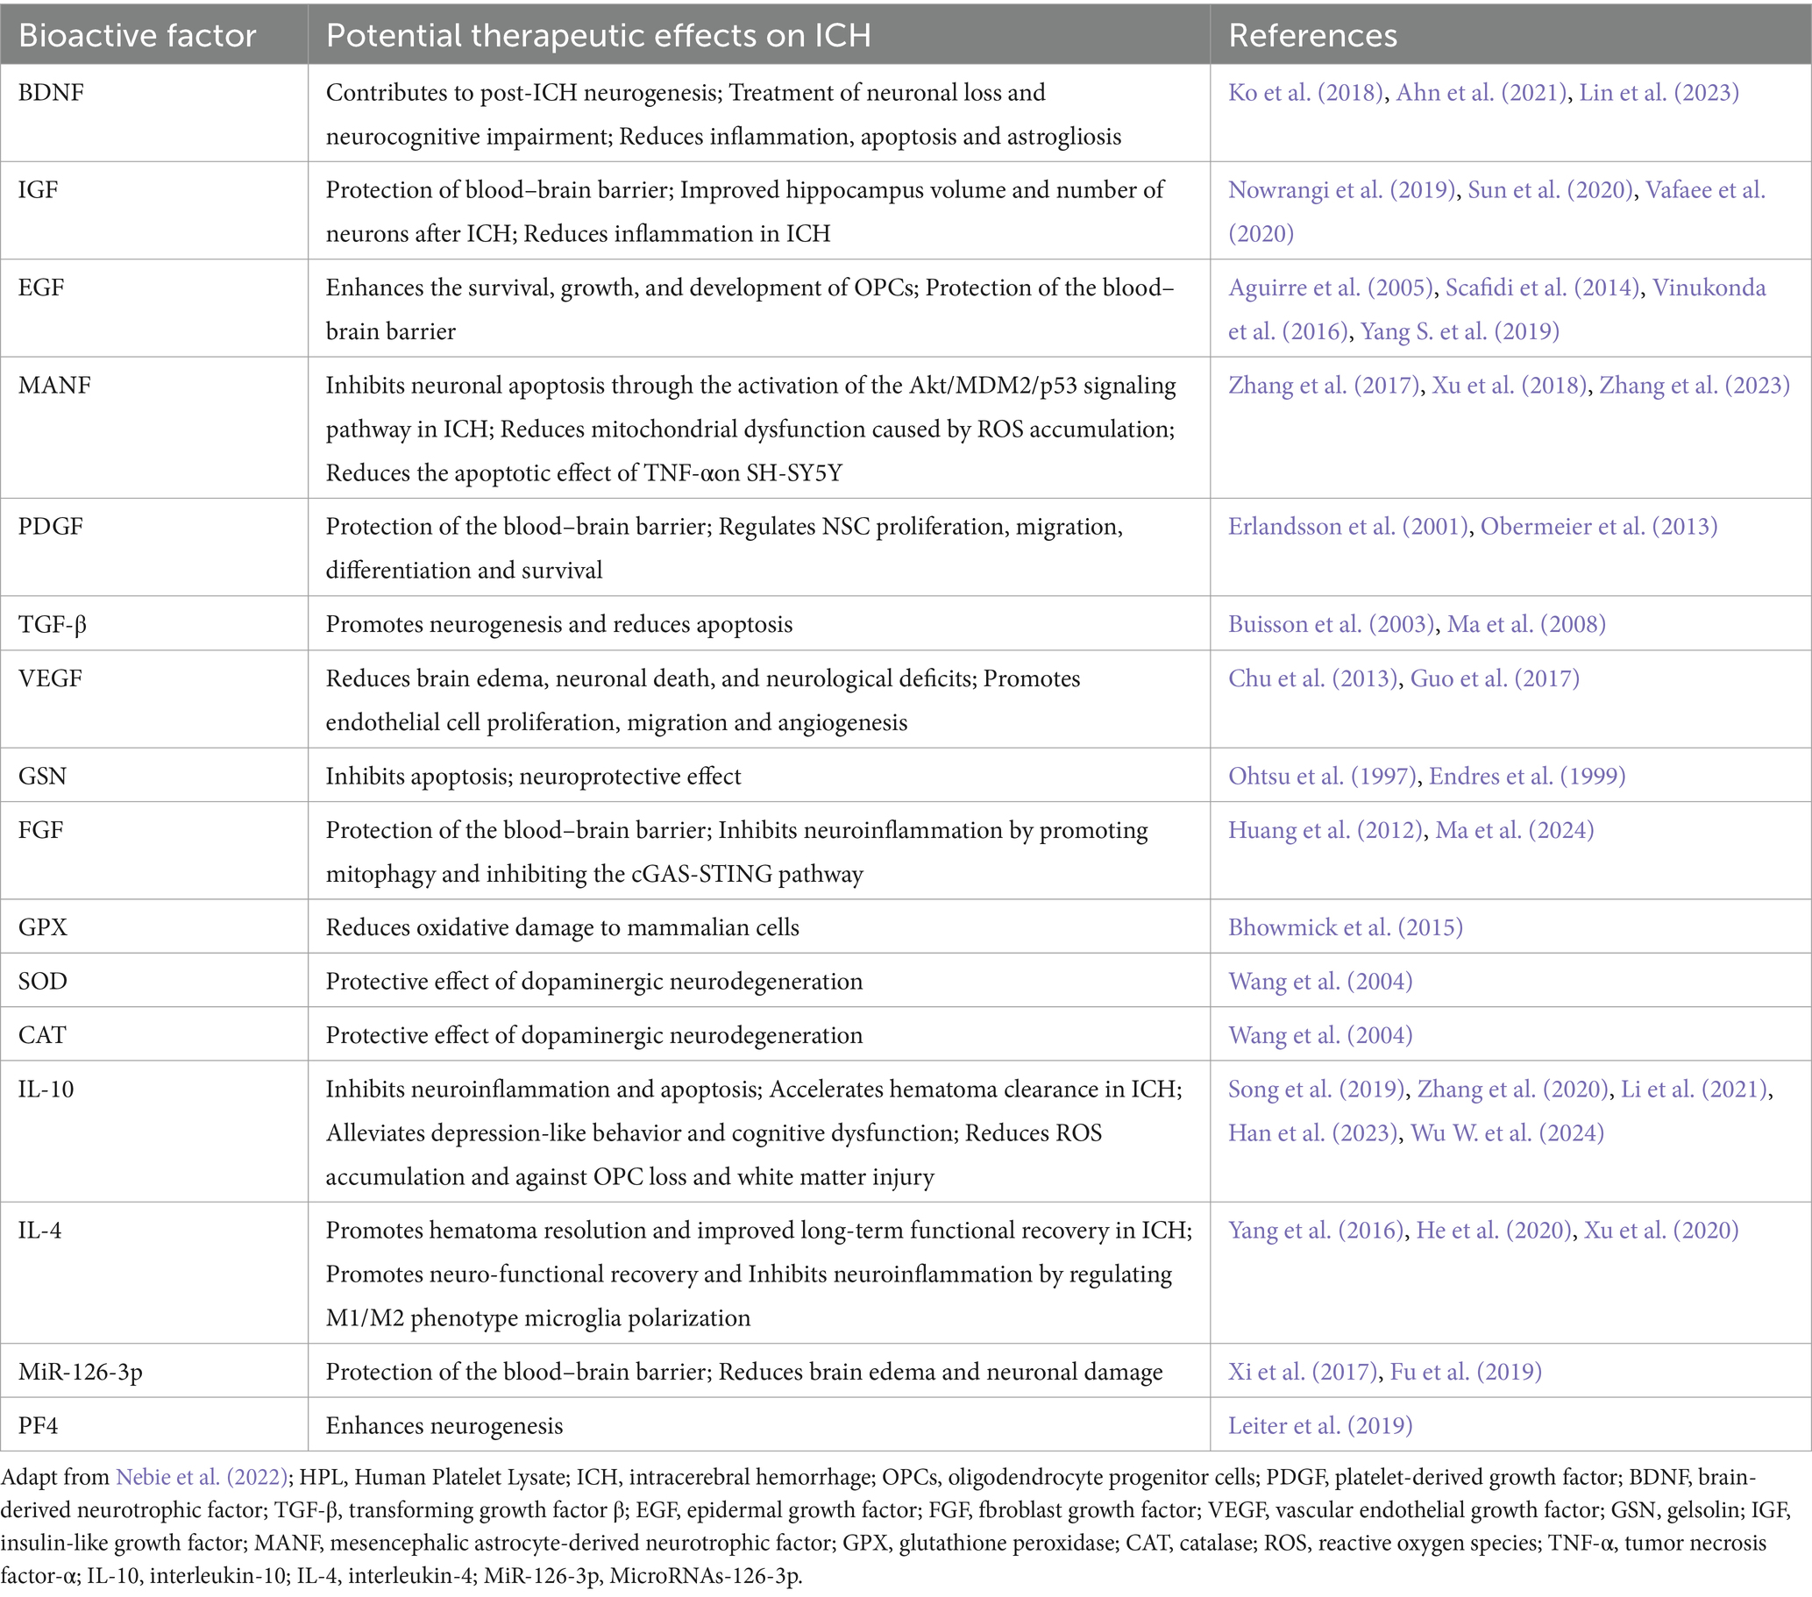
Task: Open the Fu et al. (2019) reference
Action: (1466, 1373)
